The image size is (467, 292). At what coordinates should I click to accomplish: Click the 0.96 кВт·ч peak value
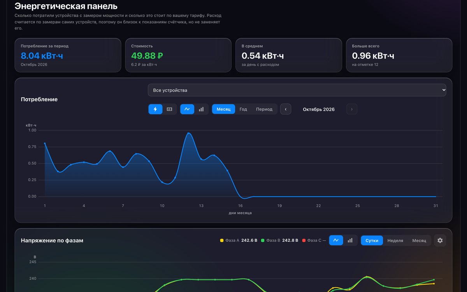[373, 56]
